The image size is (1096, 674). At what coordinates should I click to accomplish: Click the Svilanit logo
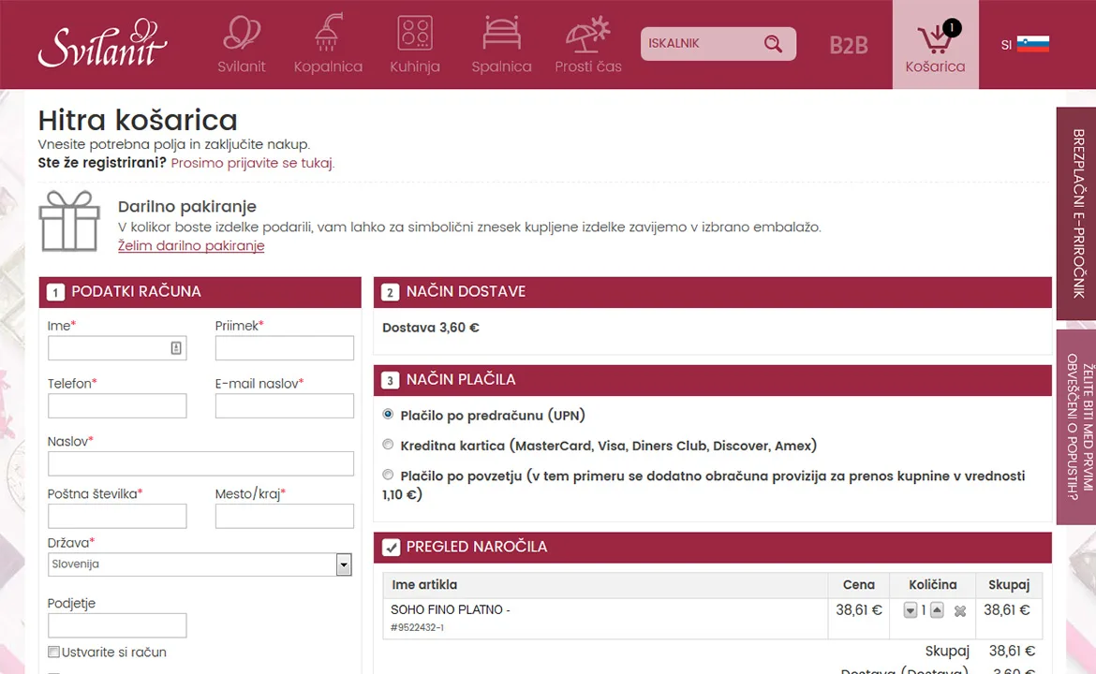tap(103, 43)
